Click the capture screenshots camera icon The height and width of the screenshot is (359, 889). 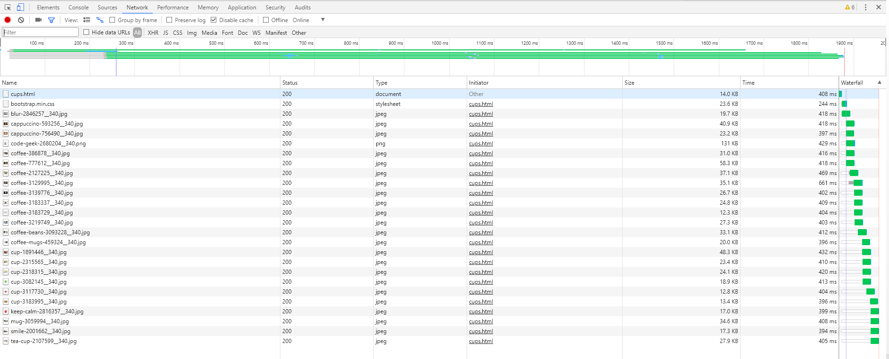[38, 20]
